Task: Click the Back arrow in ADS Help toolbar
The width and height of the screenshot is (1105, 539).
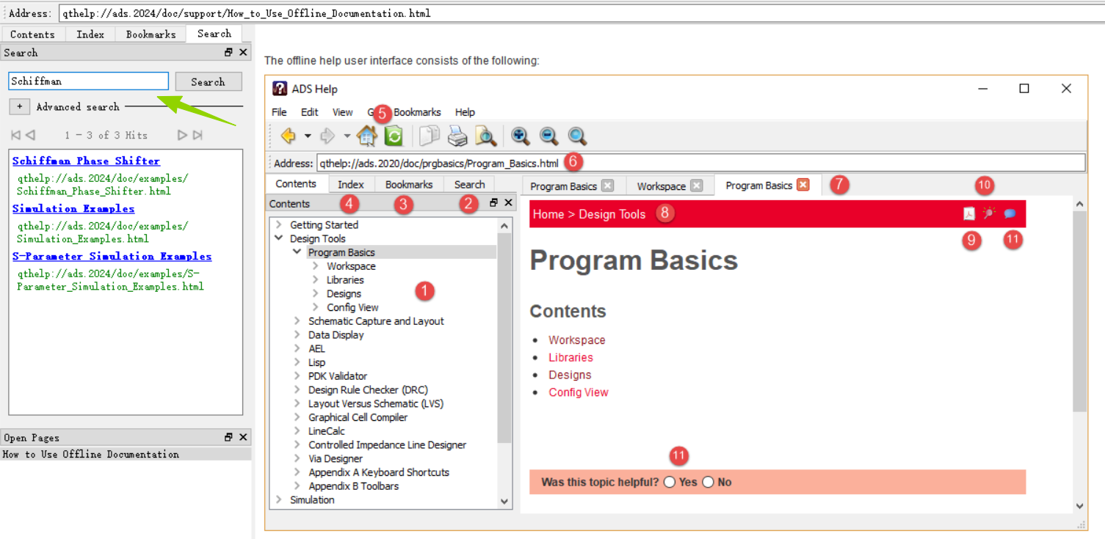Action: coord(288,136)
